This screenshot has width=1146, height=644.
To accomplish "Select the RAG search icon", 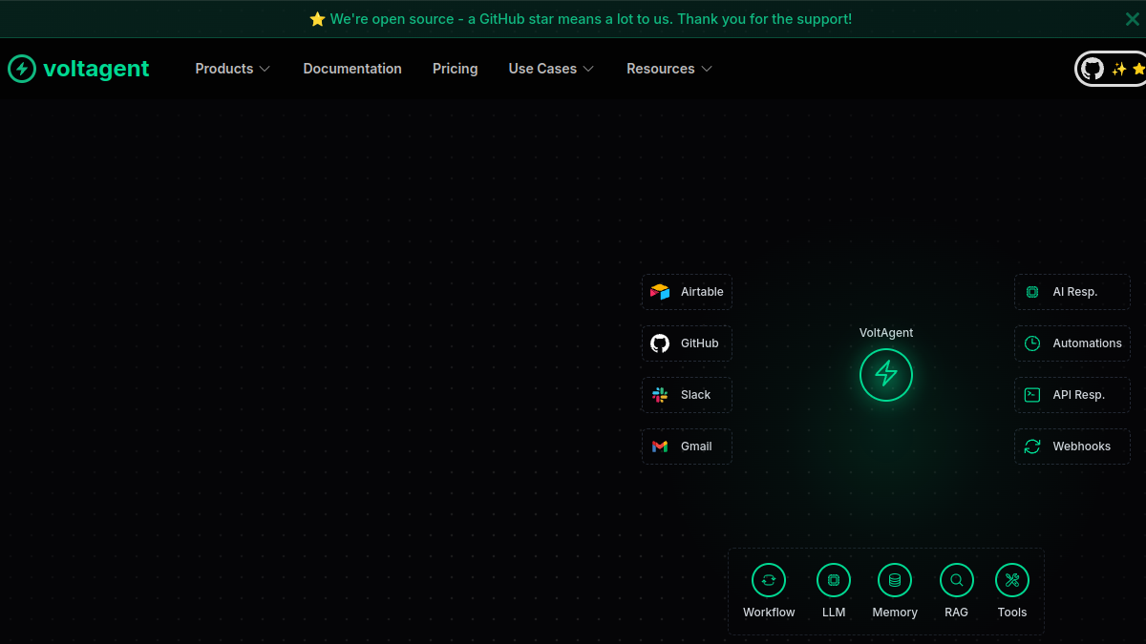I will 957,580.
